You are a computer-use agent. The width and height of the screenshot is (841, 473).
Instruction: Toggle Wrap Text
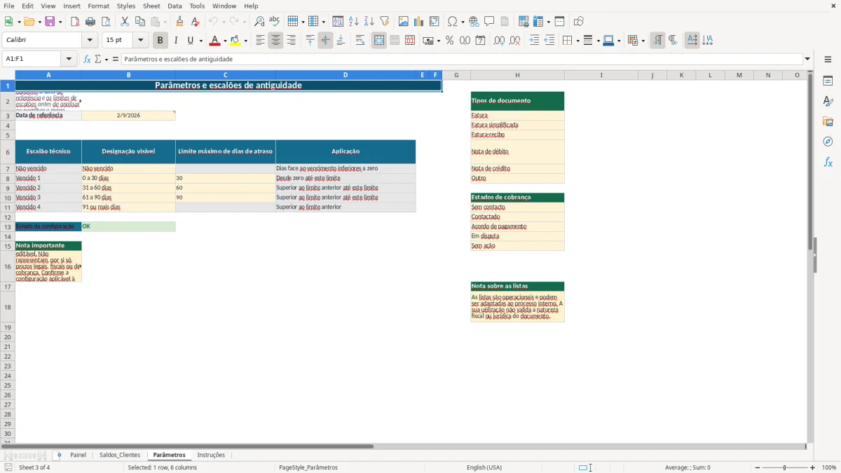[360, 41]
